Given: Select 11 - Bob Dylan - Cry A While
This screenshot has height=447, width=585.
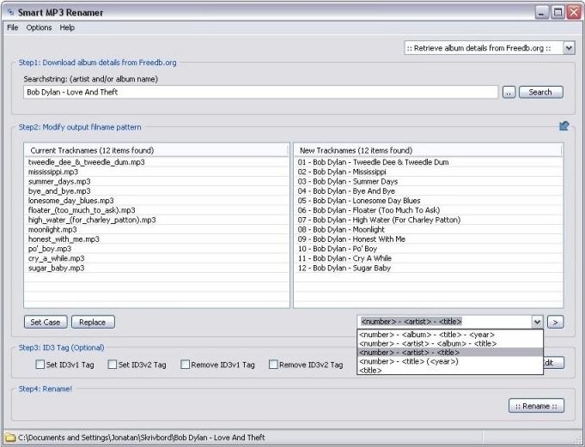Looking at the screenshot, I should [428, 258].
